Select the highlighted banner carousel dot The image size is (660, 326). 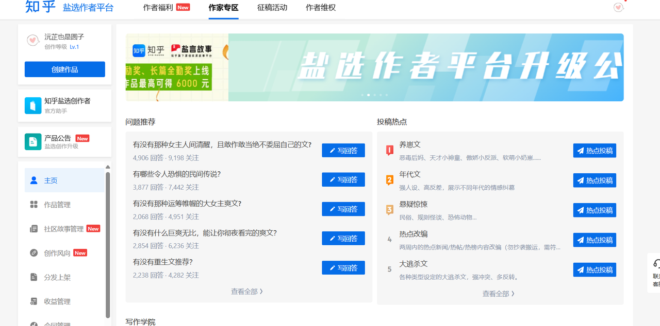(368, 95)
